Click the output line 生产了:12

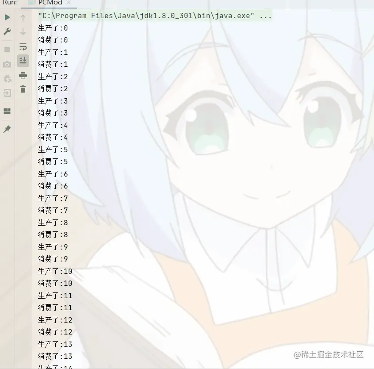coord(55,320)
